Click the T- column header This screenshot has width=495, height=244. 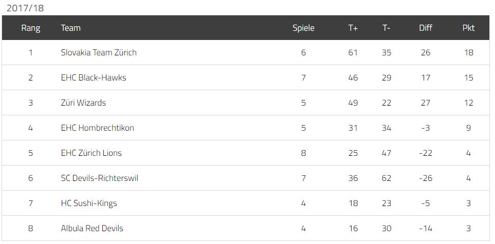coord(387,28)
